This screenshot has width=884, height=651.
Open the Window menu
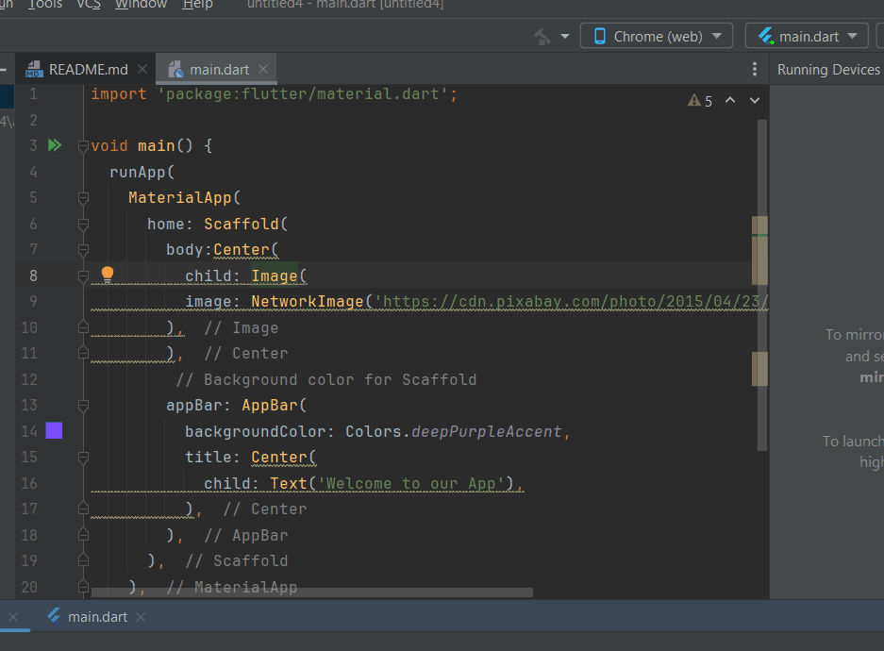coord(141,5)
